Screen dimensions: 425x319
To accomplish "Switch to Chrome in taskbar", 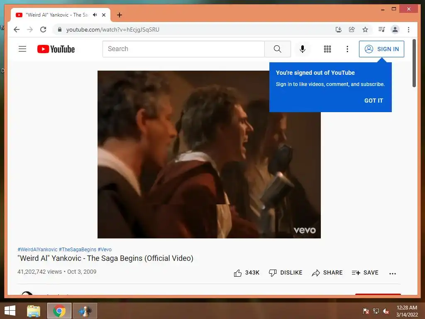I will (59, 311).
